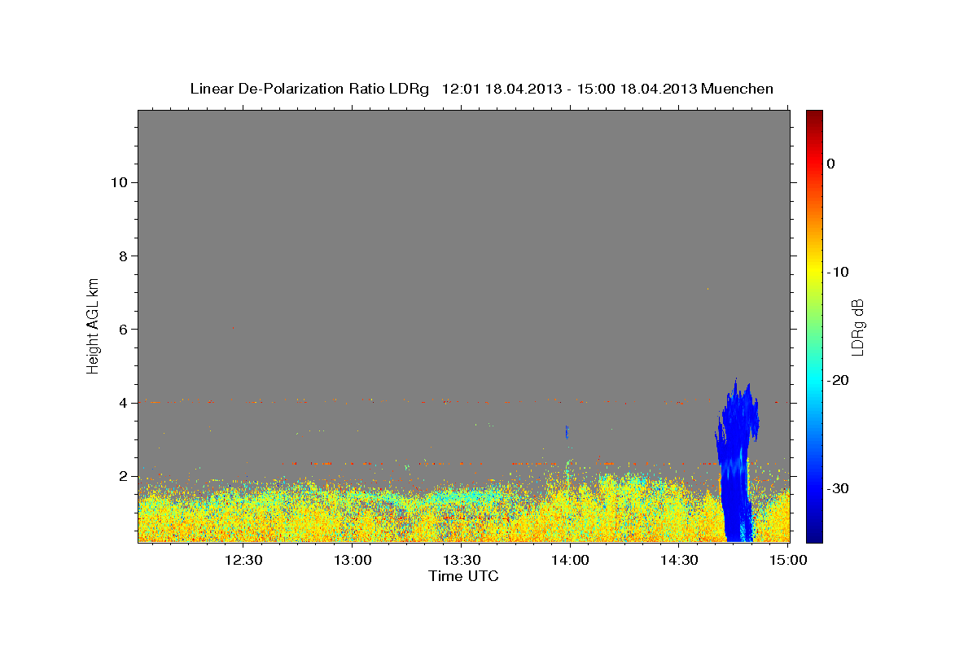Select the 12:30 time tick label
The width and height of the screenshot is (977, 651).
(x=243, y=560)
